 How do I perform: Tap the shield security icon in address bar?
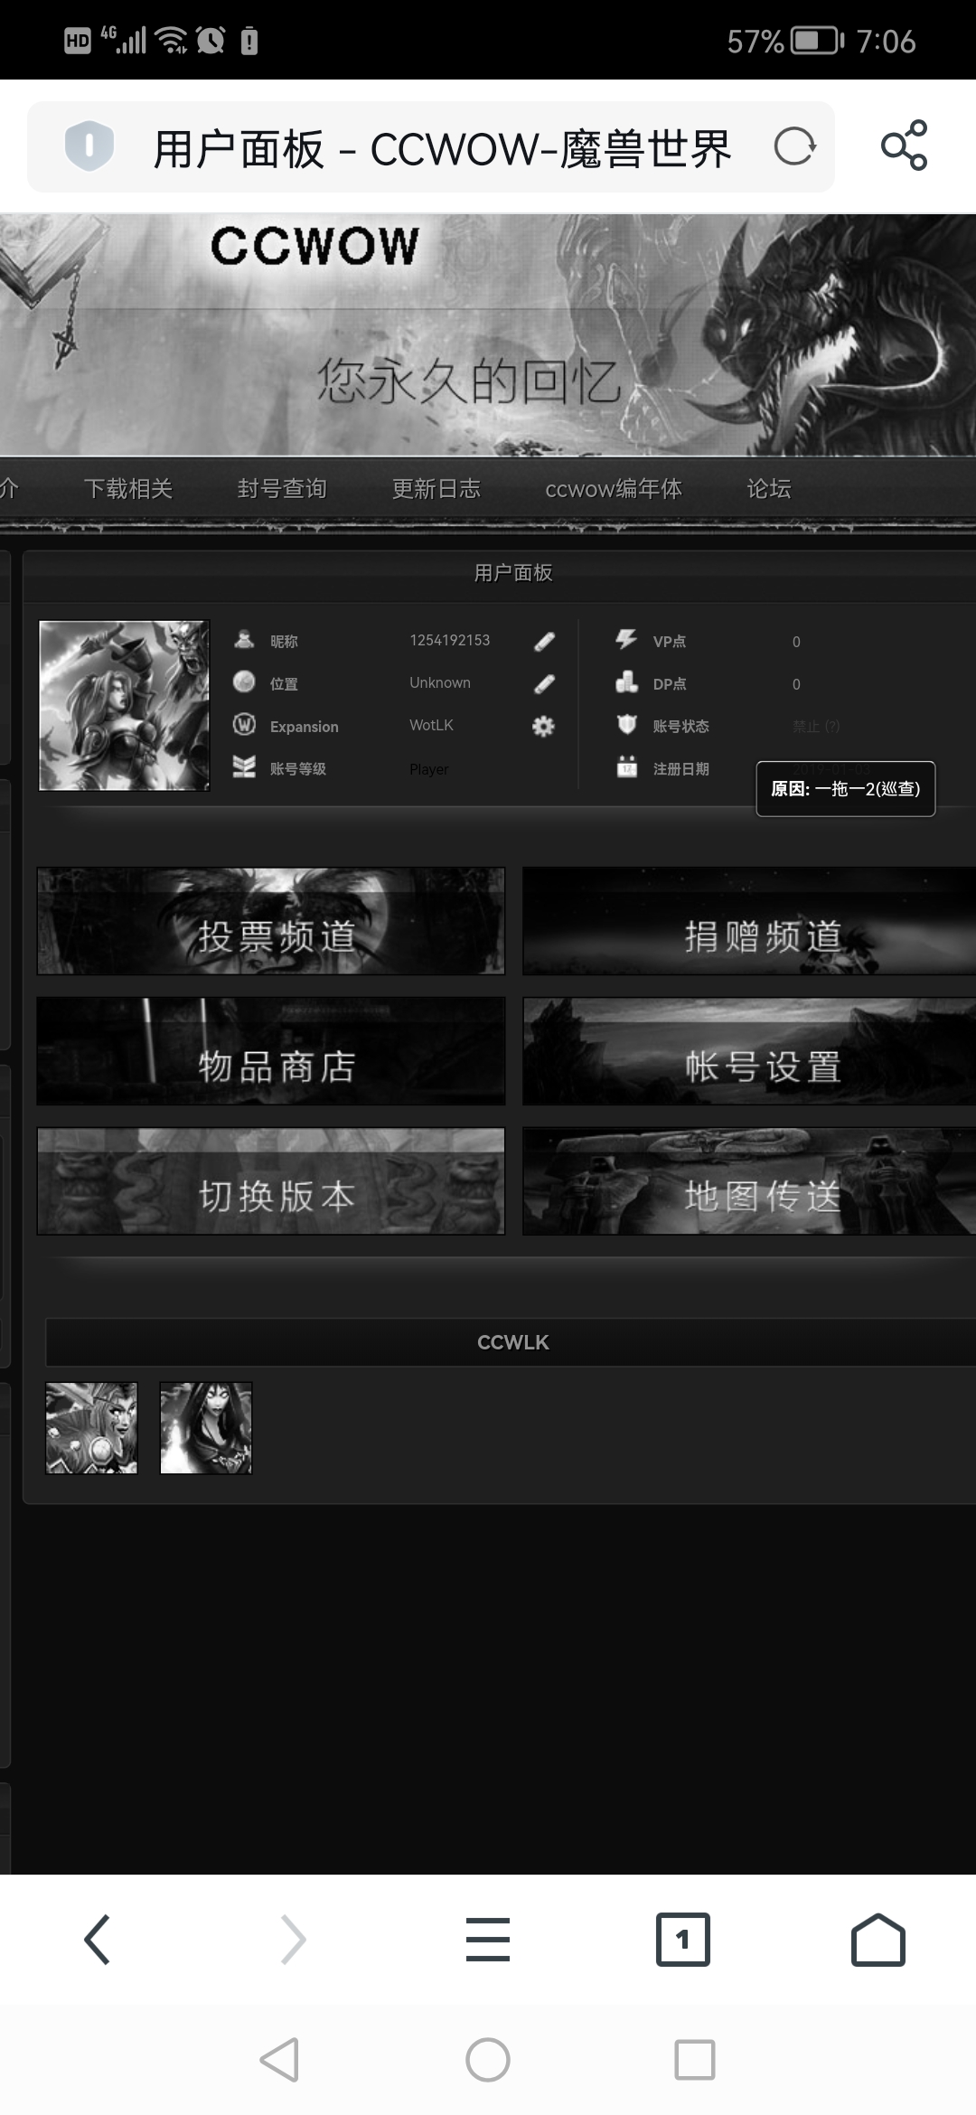(x=89, y=146)
